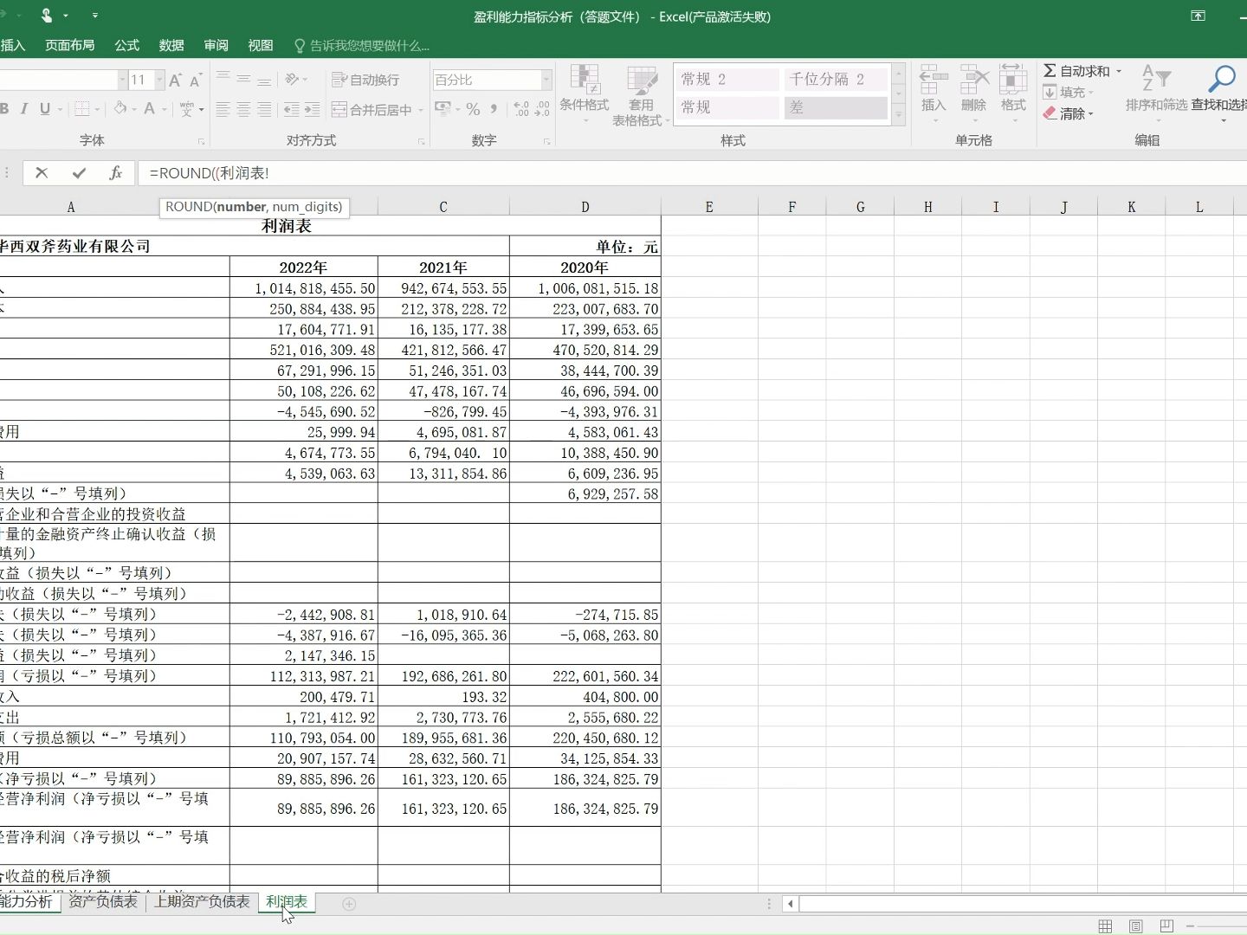Click the accounting currency format icon
This screenshot has width=1247, height=935.
click(x=443, y=109)
